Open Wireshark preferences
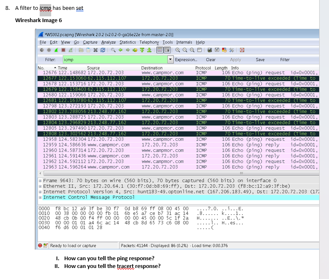 click(x=231, y=49)
